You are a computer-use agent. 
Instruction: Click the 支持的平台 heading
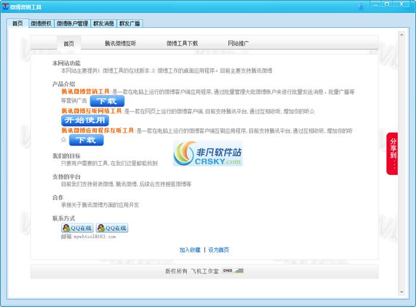pos(67,177)
